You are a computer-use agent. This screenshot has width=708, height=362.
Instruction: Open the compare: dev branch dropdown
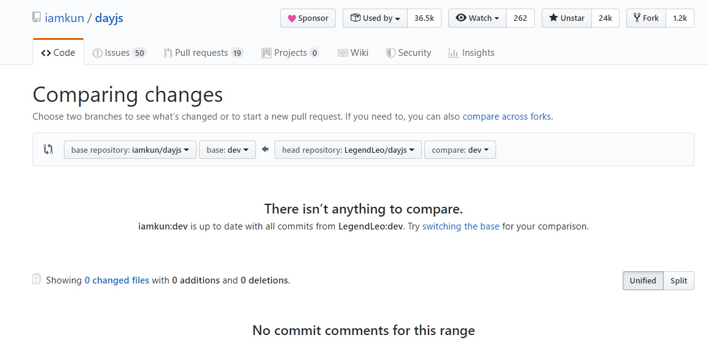pos(460,150)
